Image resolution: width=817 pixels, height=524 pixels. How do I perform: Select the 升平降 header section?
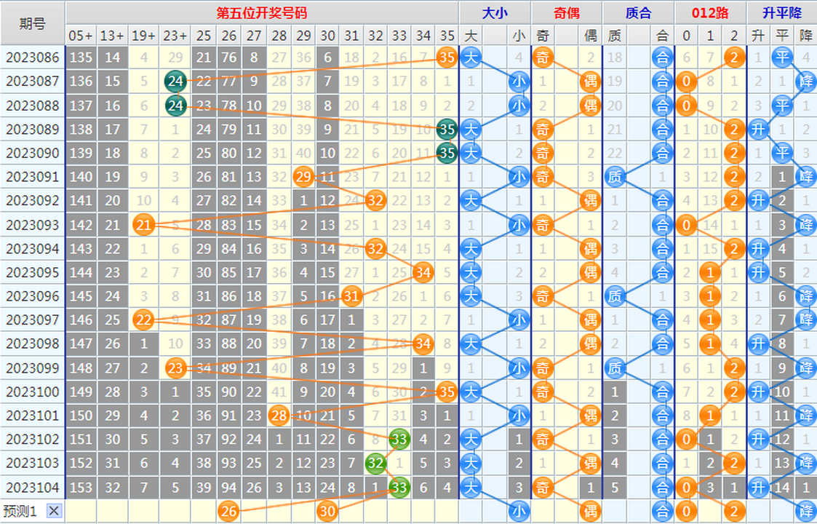coord(782,13)
